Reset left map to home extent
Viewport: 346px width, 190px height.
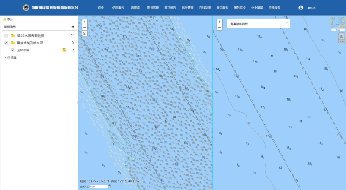pyautogui.click(x=85, y=33)
